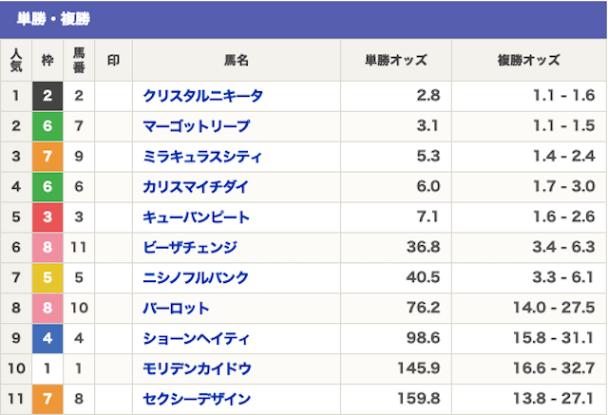
Task: Open horse クリスタルニキータ link
Action: 203,96
